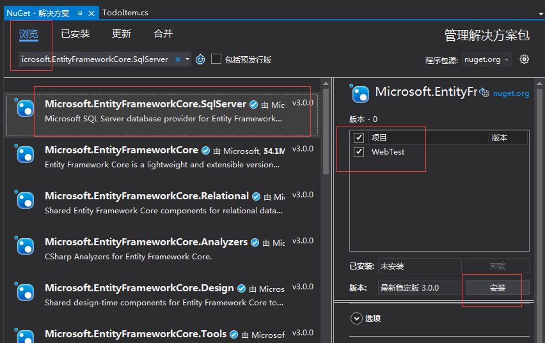Click the verified badge on Design package
Viewport: 545px width, 343px height.
click(x=242, y=289)
